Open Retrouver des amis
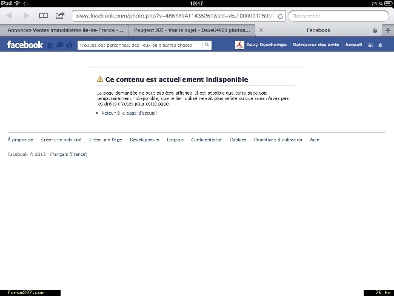The height and width of the screenshot is (296, 394). pyautogui.click(x=316, y=45)
